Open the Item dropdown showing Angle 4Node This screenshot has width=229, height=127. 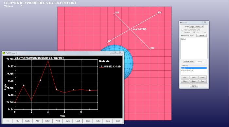[196, 27]
